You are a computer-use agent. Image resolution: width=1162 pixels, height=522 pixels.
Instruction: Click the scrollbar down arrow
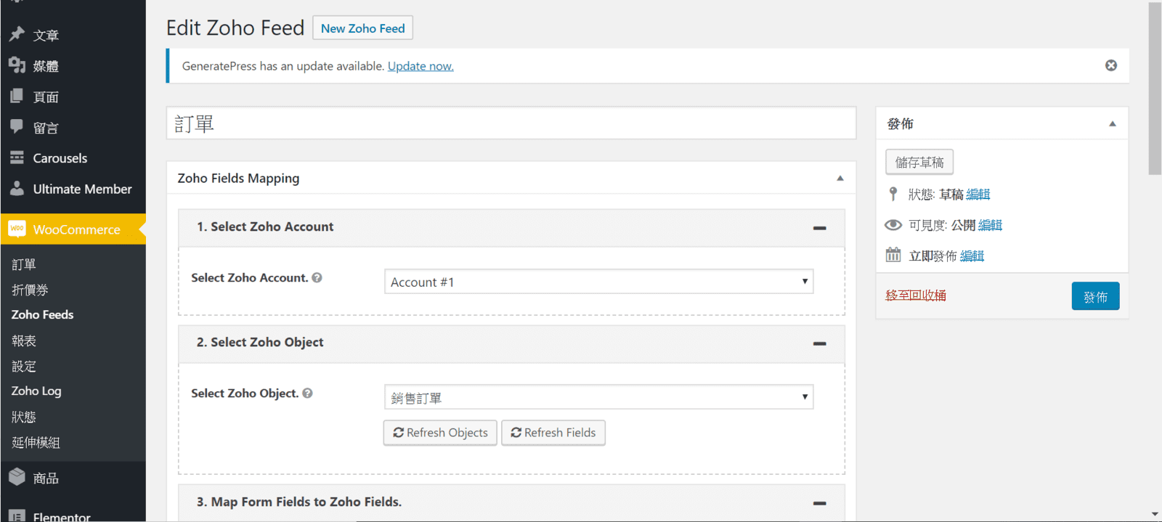1155,514
